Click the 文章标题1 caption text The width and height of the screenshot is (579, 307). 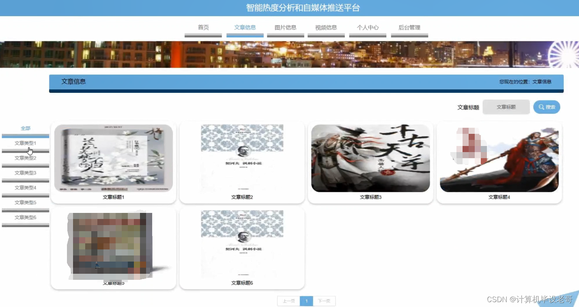click(114, 197)
